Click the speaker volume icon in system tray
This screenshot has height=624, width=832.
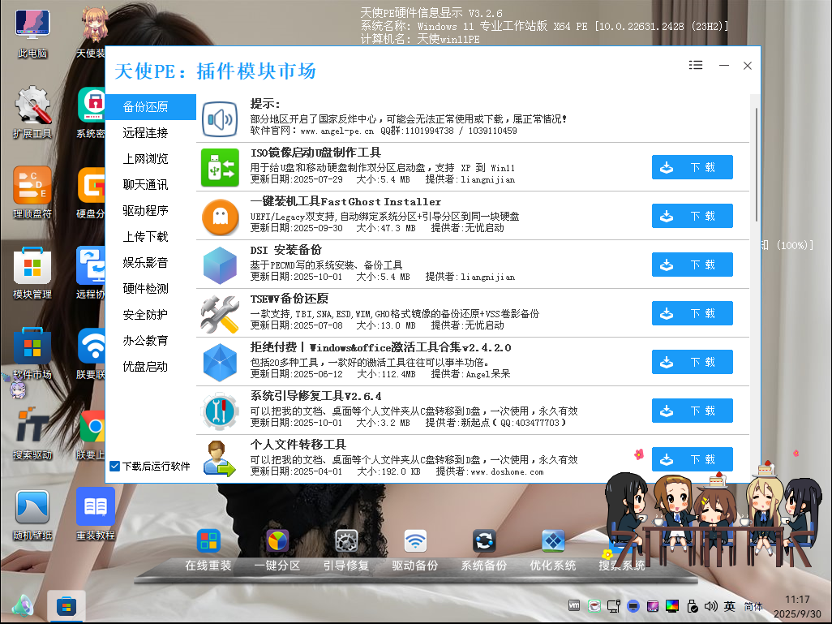click(x=711, y=606)
